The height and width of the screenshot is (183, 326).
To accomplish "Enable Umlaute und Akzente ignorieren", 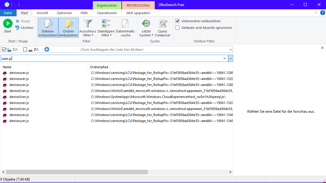I will point(178,28).
